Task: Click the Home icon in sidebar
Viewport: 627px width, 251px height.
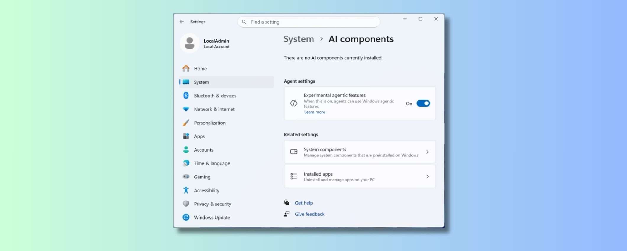Action: click(186, 69)
